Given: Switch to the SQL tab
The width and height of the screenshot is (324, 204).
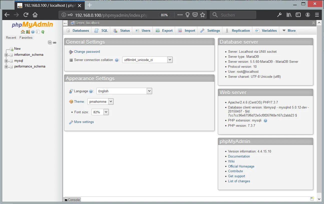Looking at the screenshot, I should point(101,30).
